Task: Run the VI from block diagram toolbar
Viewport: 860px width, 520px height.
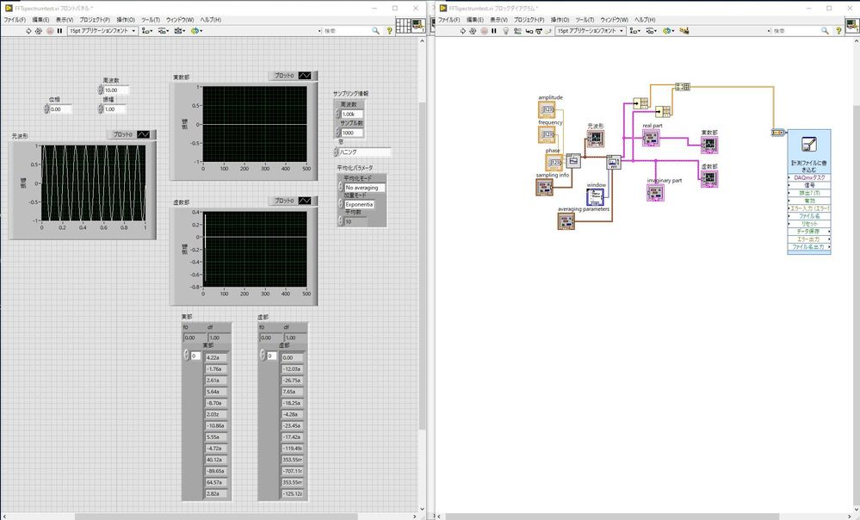Action: click(462, 31)
